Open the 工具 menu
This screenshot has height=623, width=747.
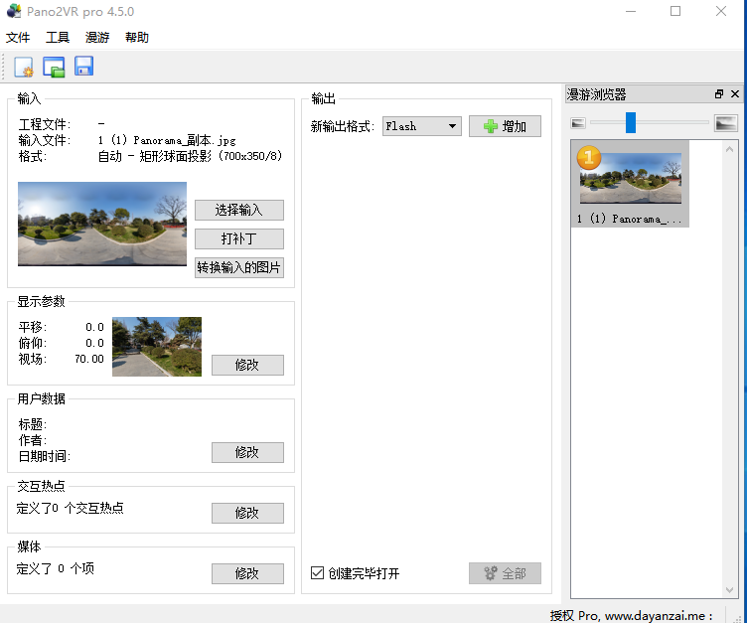(58, 38)
